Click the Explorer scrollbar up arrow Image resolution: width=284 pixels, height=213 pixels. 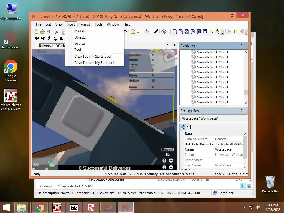tap(245, 52)
